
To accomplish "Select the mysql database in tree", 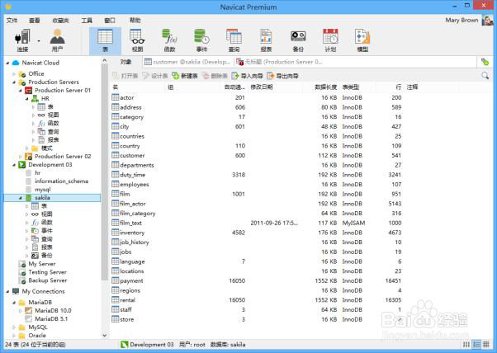I will (43, 190).
